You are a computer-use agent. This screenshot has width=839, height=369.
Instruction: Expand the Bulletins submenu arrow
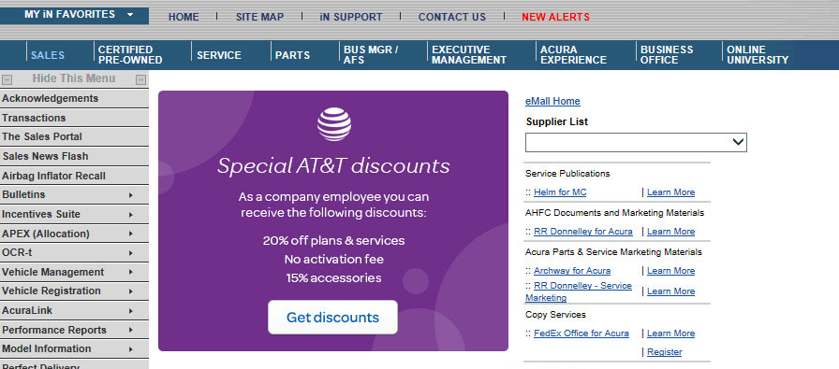point(130,195)
